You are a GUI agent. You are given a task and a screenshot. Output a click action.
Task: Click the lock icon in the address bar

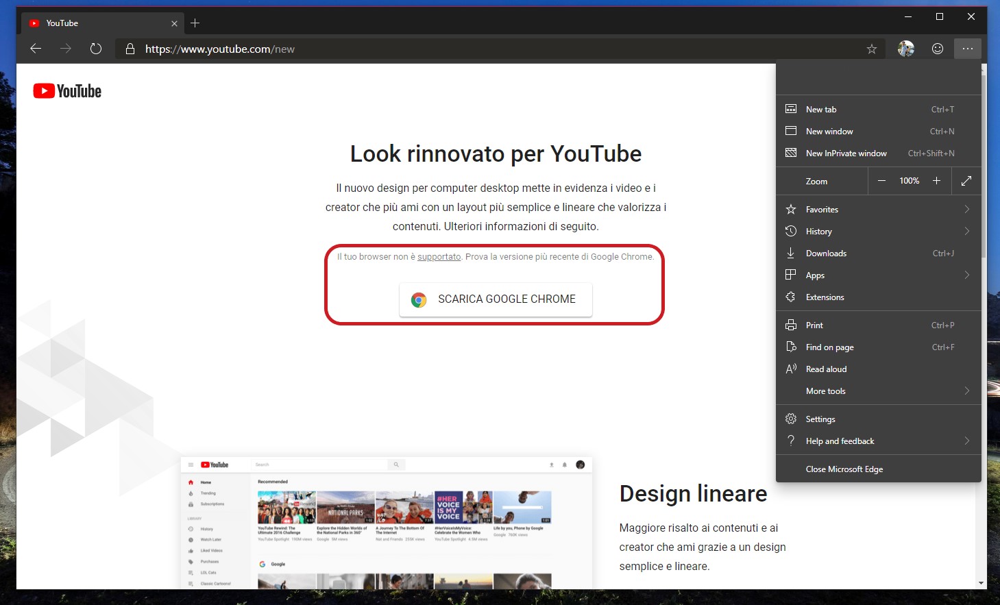(x=130, y=49)
